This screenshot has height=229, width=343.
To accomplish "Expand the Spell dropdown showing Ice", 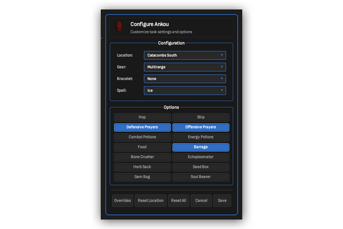I will point(185,91).
